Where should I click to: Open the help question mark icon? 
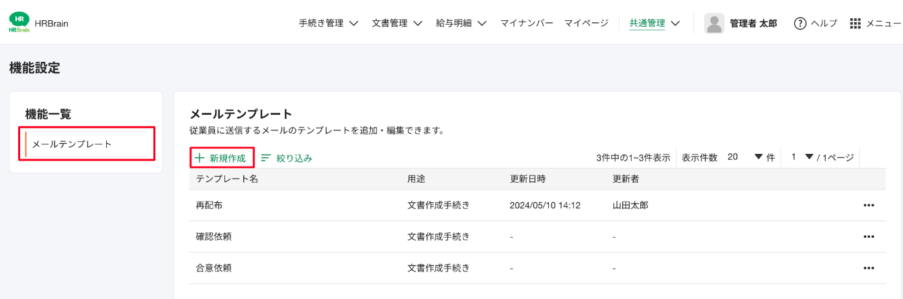point(800,24)
